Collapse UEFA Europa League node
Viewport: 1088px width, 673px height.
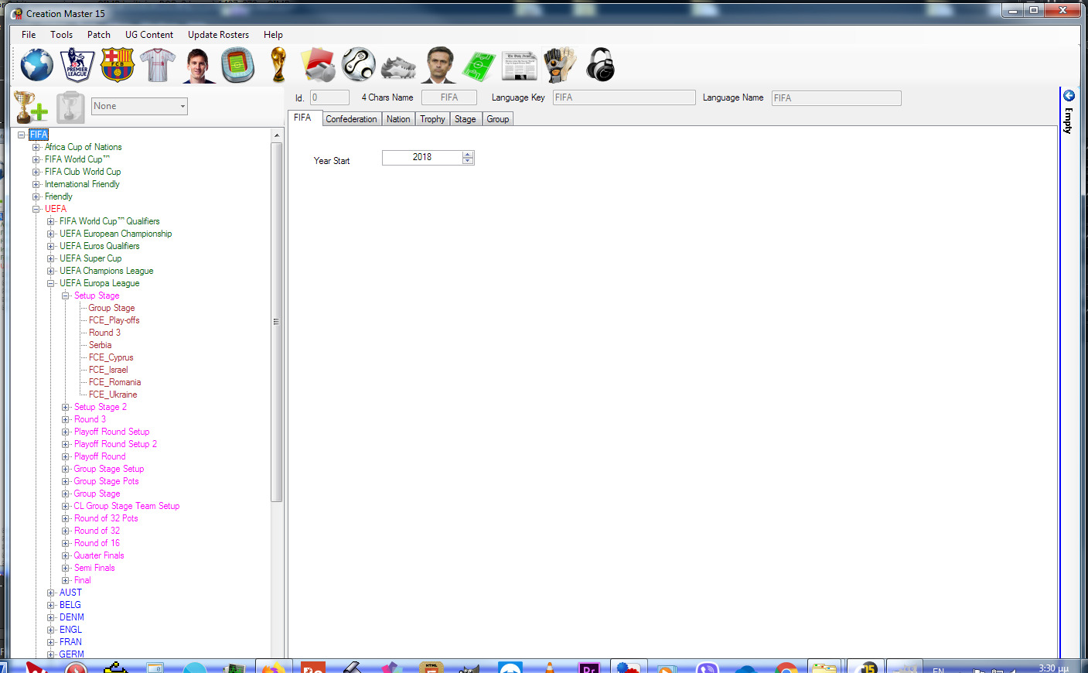pyautogui.click(x=51, y=283)
